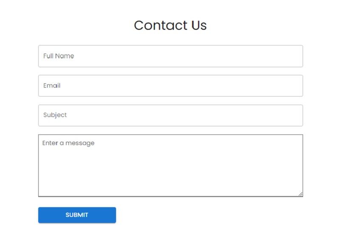Click the word 'Contact' in the title
The width and height of the screenshot is (340, 231).
[161, 25]
